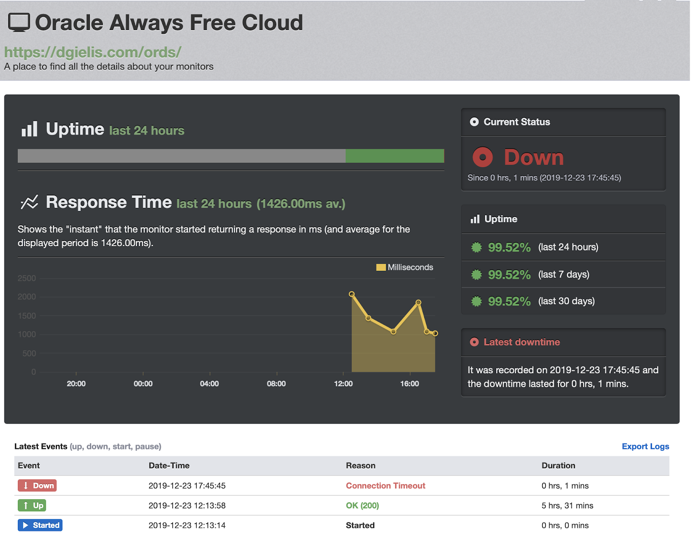The image size is (694, 547).
Task: Click the date 2019-12-23 12:13:14
Action: coord(187,525)
